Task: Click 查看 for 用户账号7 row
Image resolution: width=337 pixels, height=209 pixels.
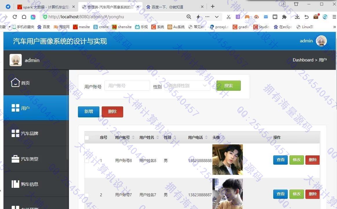Action: (x=280, y=194)
